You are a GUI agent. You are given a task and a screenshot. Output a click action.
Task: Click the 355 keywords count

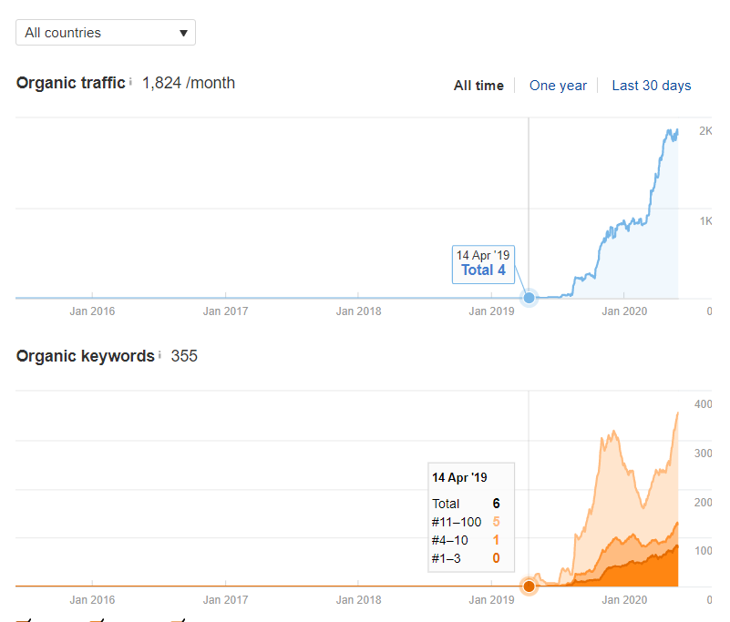(x=184, y=356)
